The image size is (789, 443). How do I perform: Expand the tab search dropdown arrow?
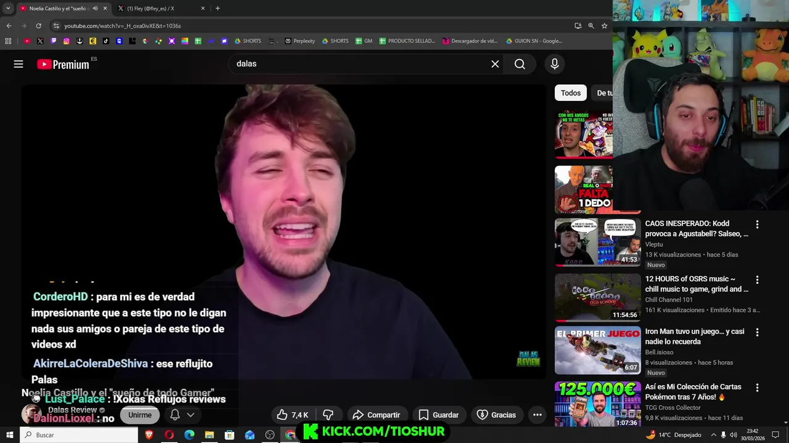(7, 9)
